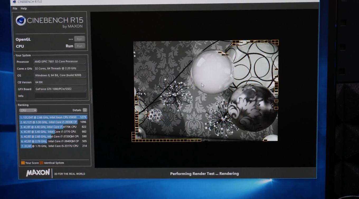The height and width of the screenshot is (199, 359).
Task: Select the Intel Core i7-4770K ranking row
Action: pyautogui.click(x=53, y=127)
